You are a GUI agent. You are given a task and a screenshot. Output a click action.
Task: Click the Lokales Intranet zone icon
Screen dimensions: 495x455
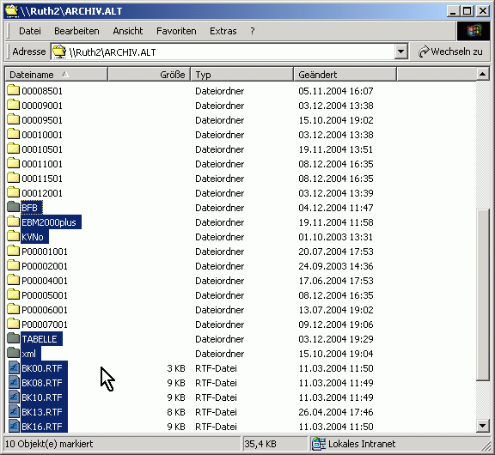[319, 444]
